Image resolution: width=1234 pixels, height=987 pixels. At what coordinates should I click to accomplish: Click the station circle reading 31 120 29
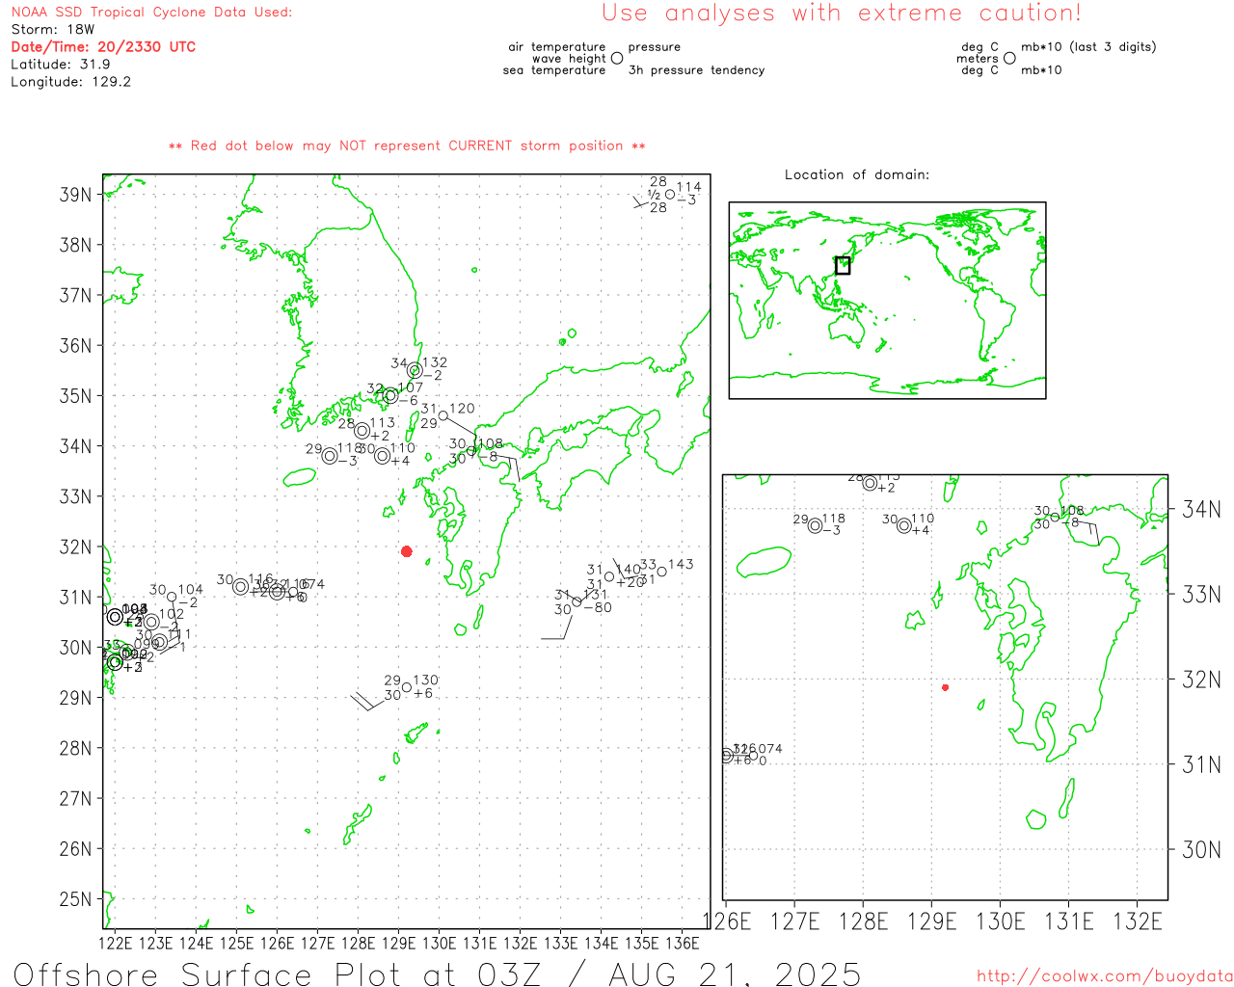pyautogui.click(x=443, y=416)
